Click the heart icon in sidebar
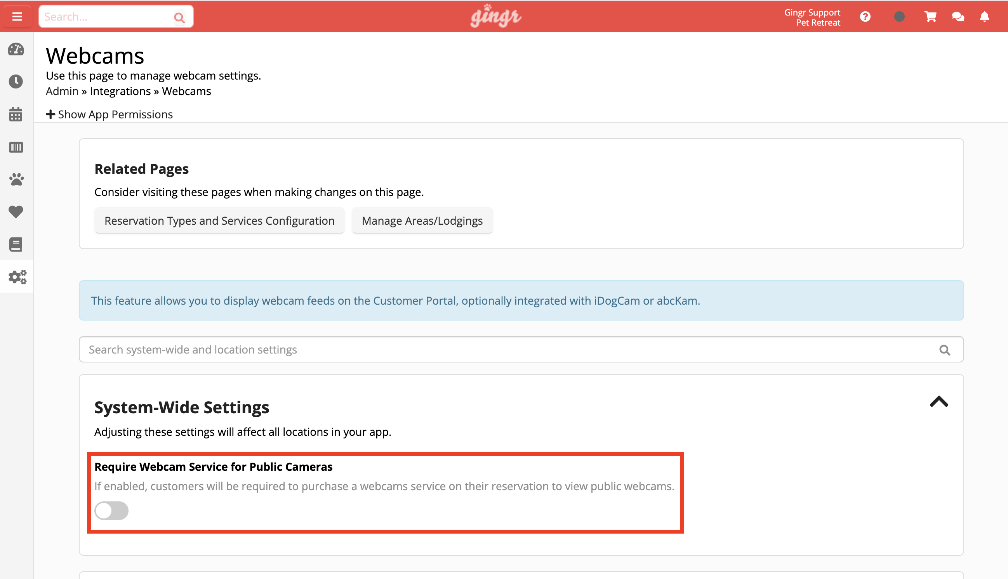 point(16,211)
